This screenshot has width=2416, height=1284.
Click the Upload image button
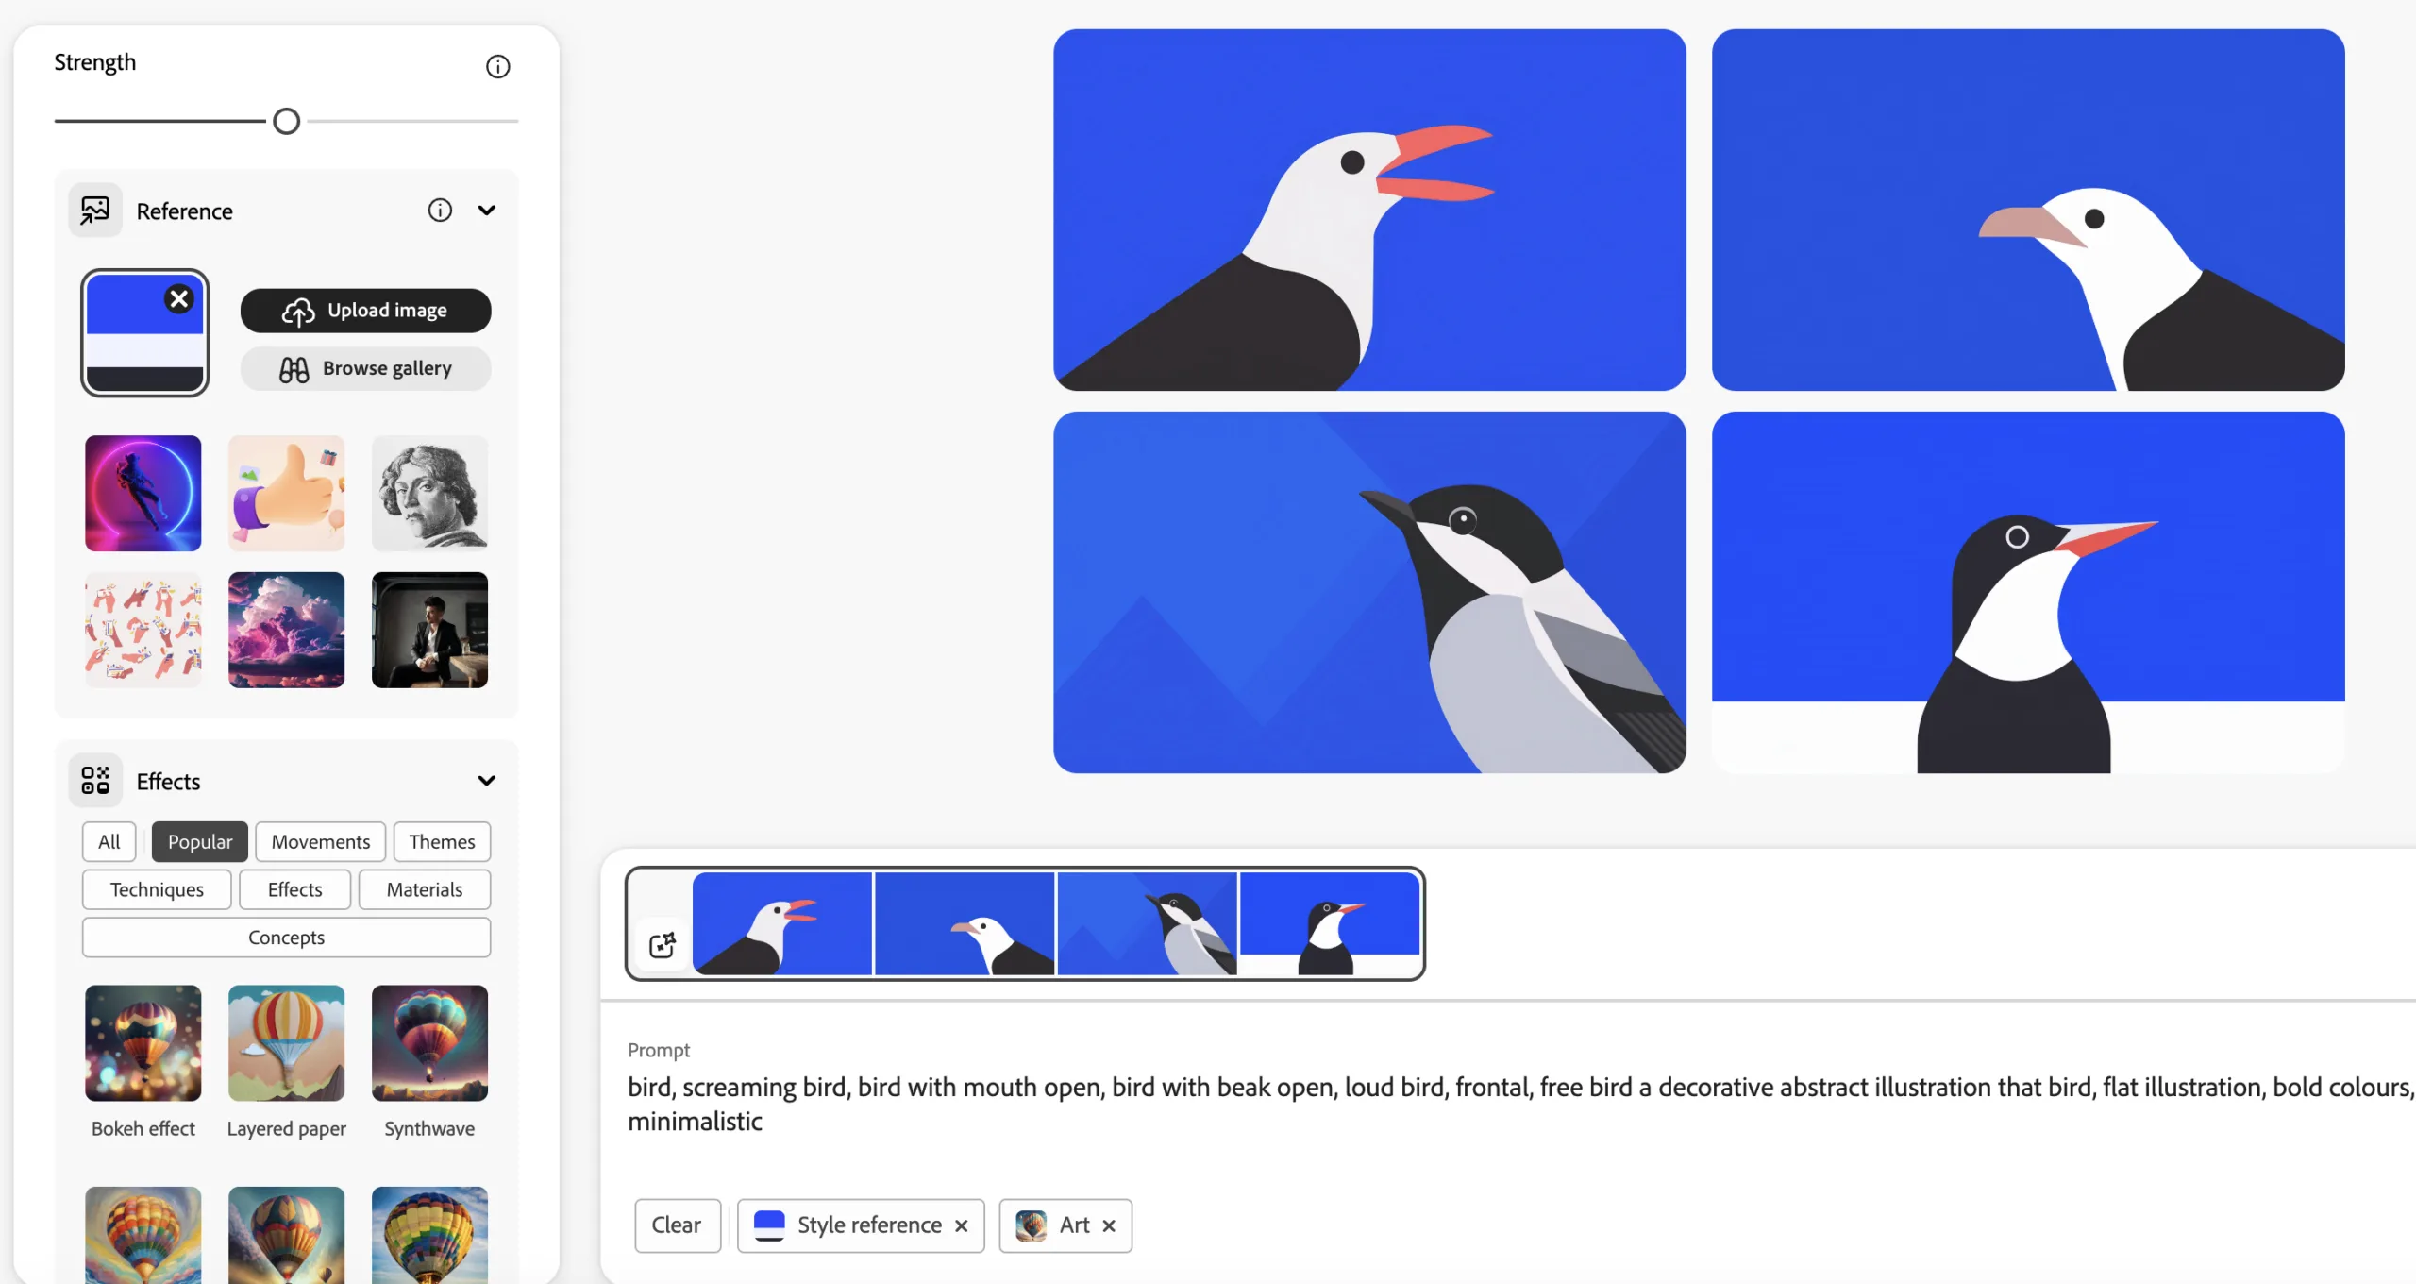pyautogui.click(x=364, y=309)
